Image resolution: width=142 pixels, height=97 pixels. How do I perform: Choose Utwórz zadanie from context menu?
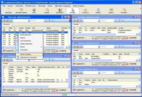[x=29, y=55]
